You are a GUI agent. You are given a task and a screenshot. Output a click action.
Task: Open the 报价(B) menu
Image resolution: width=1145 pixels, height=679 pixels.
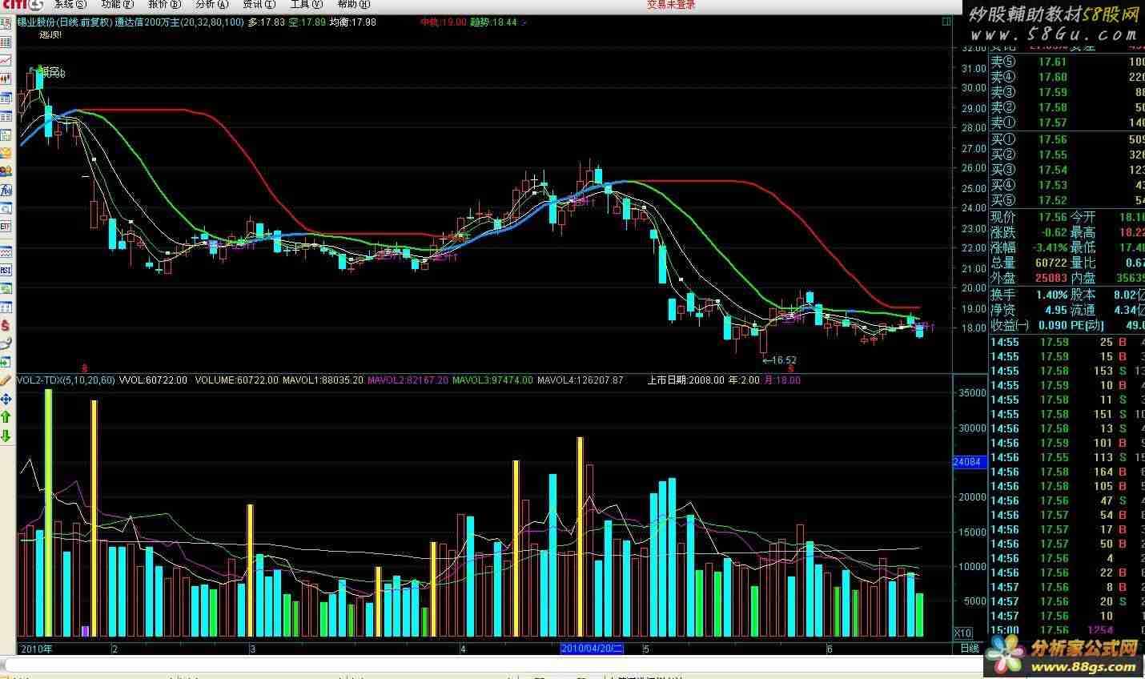pos(165,5)
